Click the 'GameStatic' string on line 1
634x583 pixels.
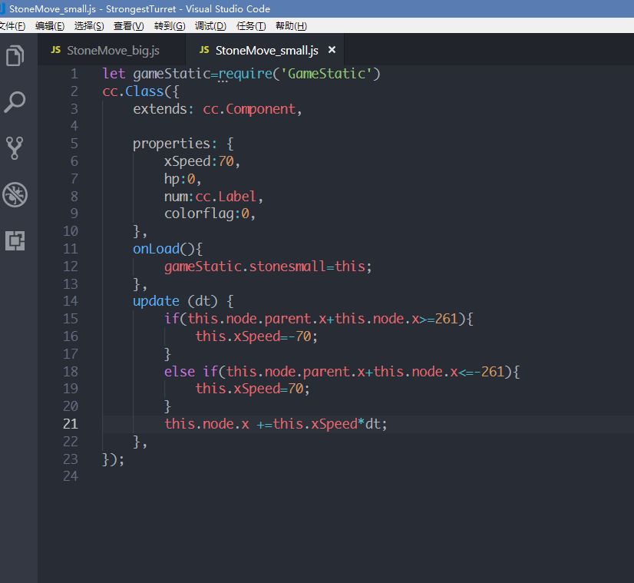(327, 74)
